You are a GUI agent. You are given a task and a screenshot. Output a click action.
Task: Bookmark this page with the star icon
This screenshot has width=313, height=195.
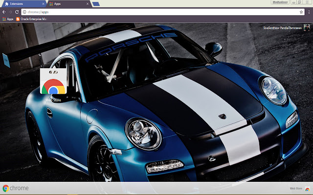tap(301, 12)
